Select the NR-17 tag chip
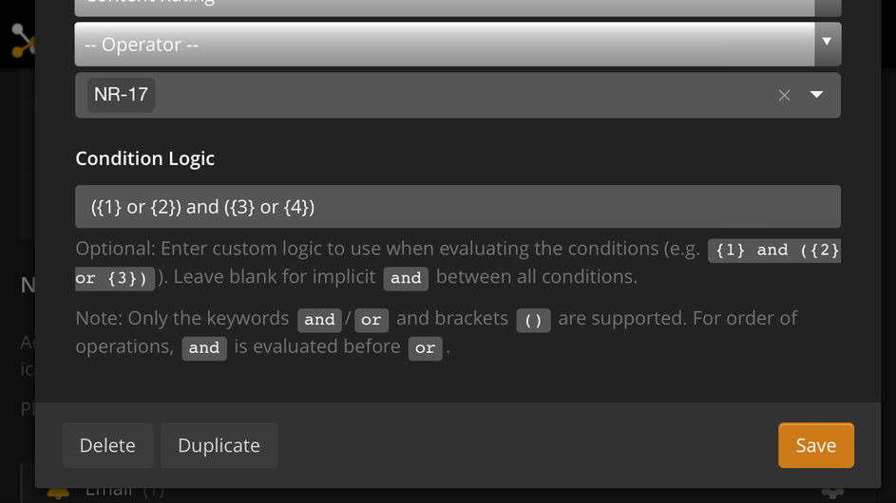 121,95
